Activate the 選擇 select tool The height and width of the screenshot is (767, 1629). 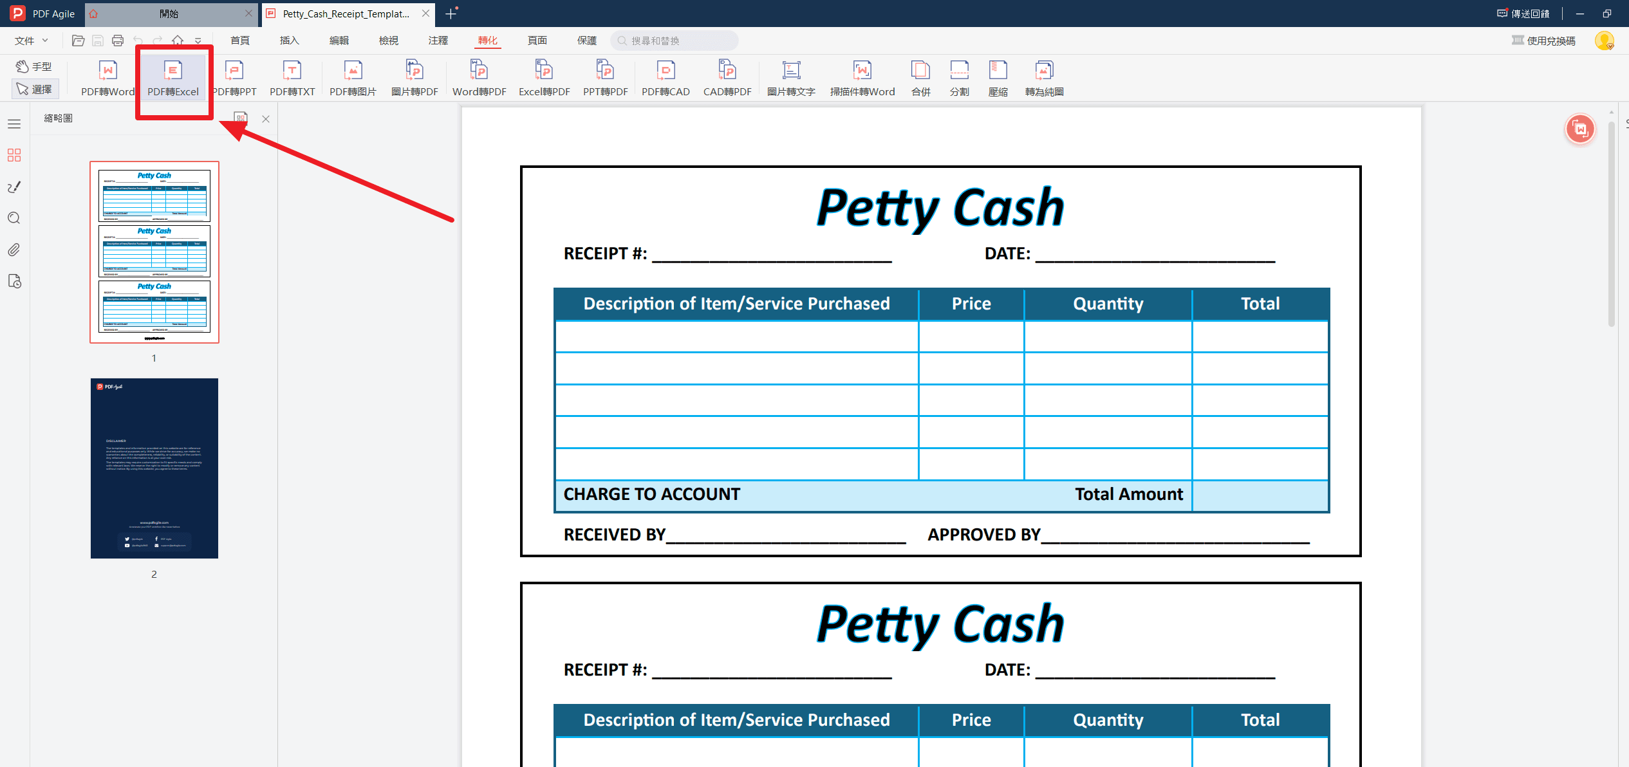[35, 89]
